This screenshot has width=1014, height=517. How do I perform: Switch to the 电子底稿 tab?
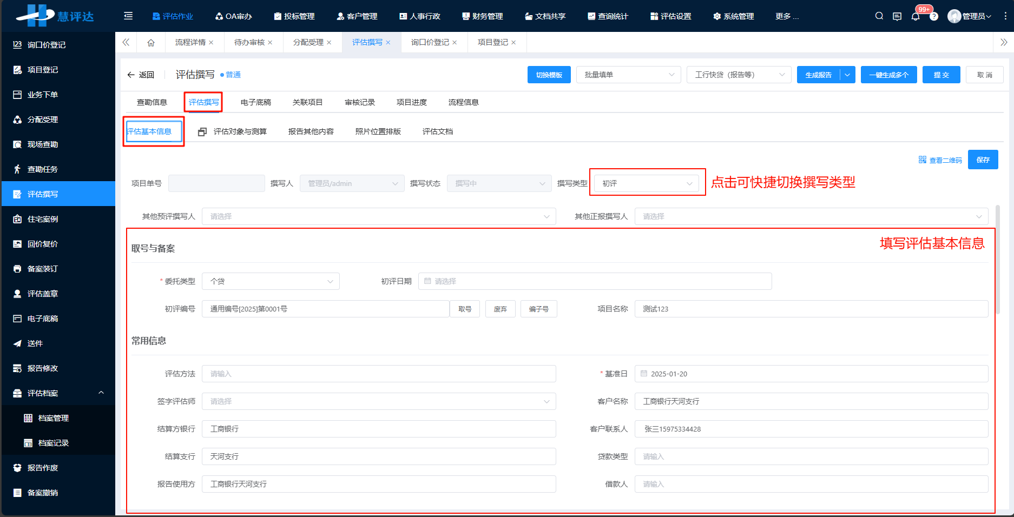255,102
